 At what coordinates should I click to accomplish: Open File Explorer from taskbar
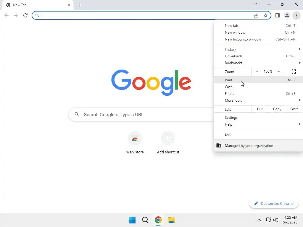[171, 220]
